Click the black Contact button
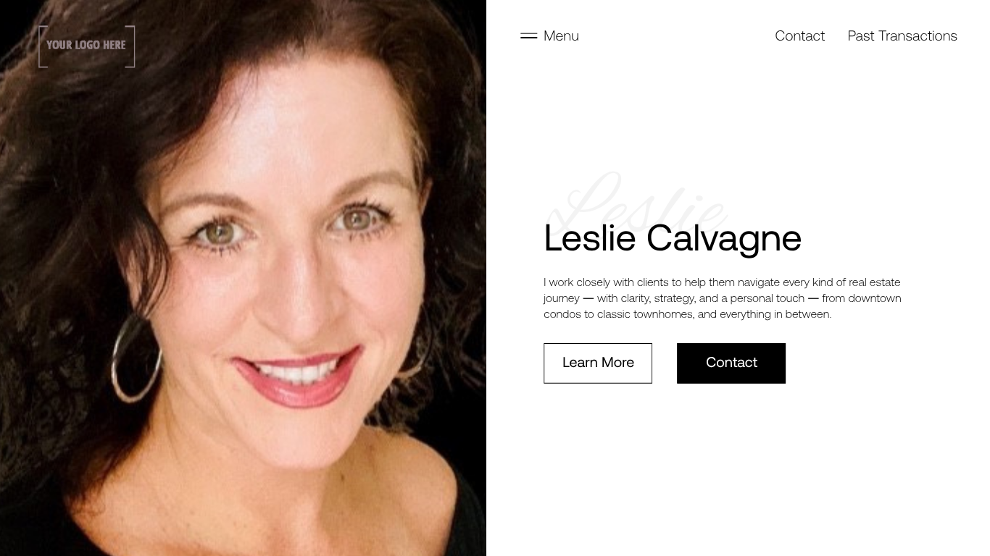 pyautogui.click(x=731, y=363)
